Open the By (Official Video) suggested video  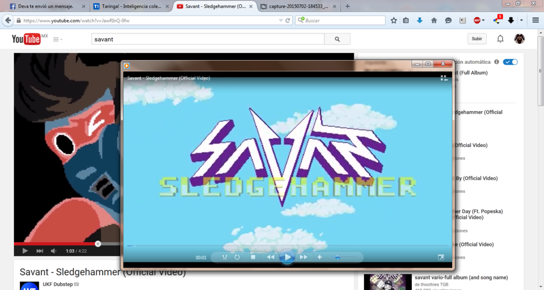click(x=477, y=178)
